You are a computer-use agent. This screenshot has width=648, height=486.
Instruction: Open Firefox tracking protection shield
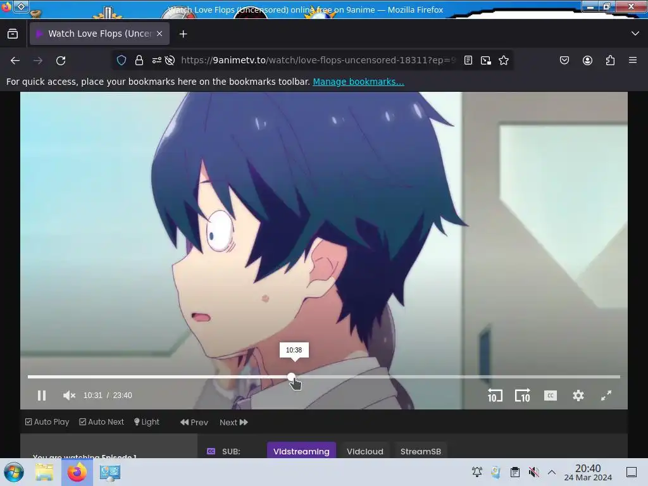click(121, 60)
